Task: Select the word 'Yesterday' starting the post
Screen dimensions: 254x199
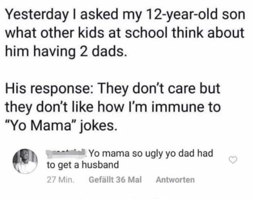Action: coord(37,15)
